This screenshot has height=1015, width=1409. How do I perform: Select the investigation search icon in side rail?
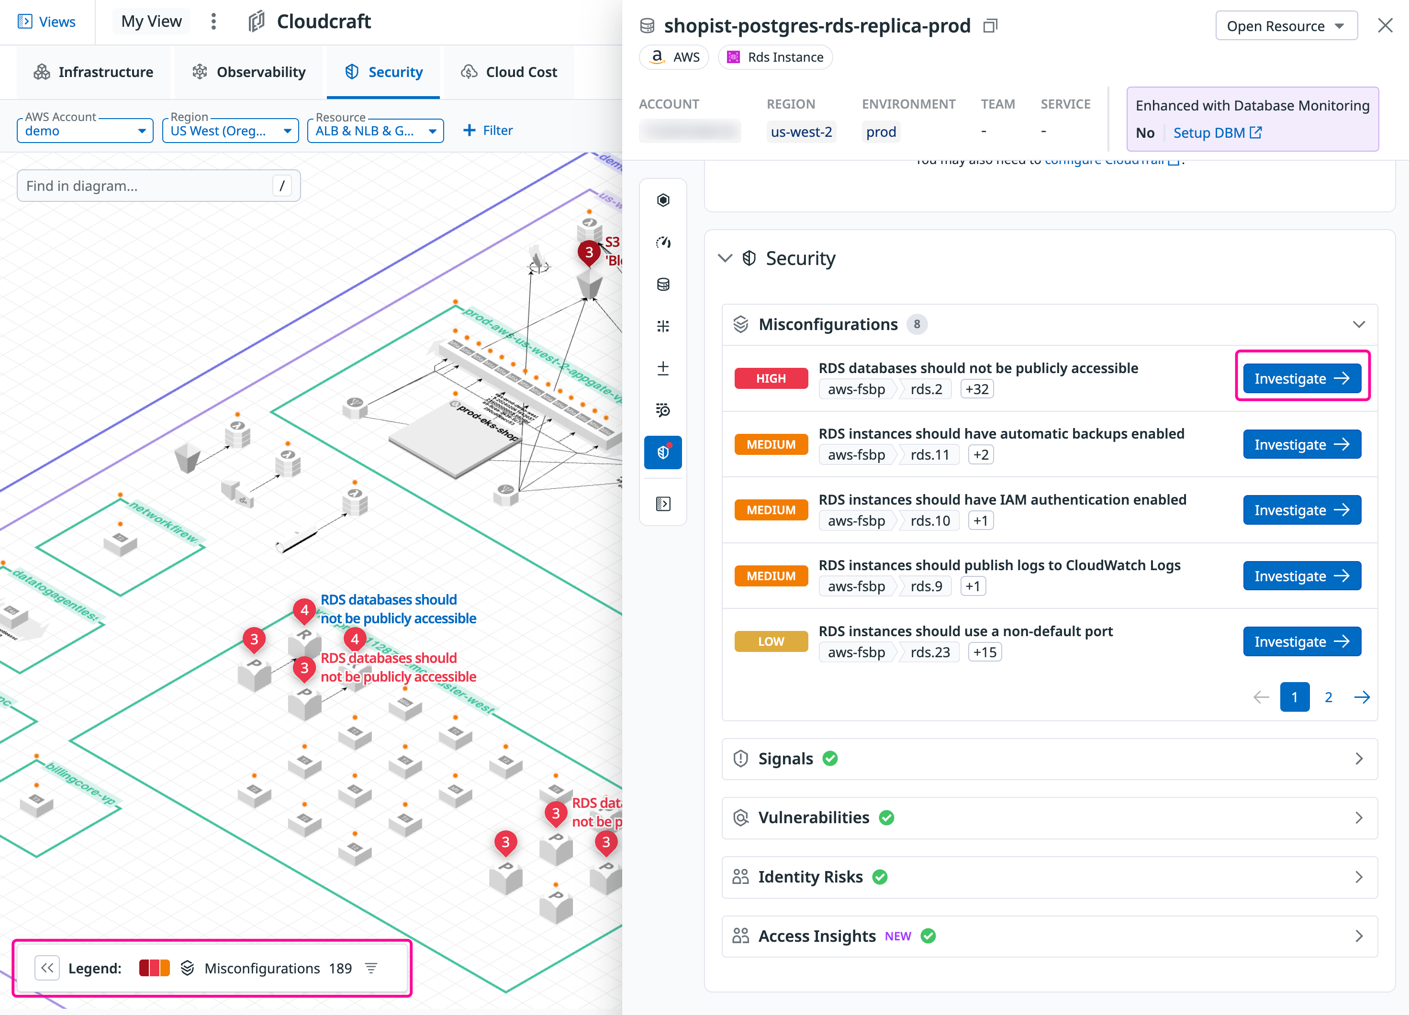pos(663,410)
